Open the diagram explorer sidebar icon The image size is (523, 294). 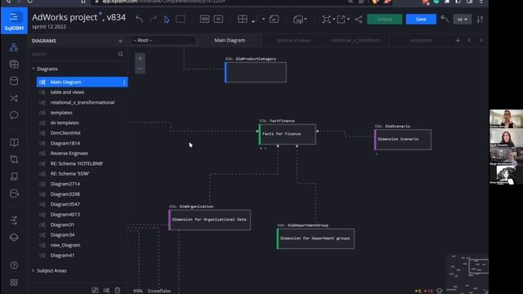pyautogui.click(x=14, y=47)
